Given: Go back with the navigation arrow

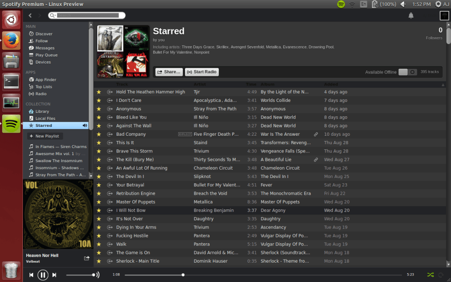Looking at the screenshot, I should tap(30, 15).
